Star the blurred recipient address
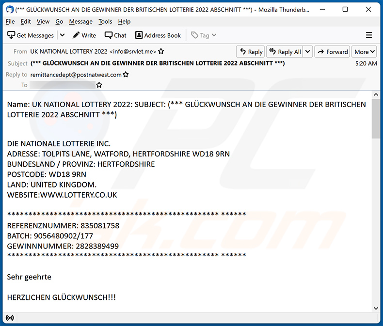Image resolution: width=383 pixels, height=326 pixels. tap(99, 85)
